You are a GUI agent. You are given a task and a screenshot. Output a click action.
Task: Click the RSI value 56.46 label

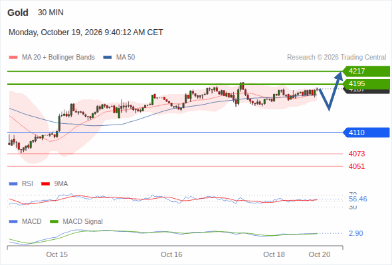[358, 199]
